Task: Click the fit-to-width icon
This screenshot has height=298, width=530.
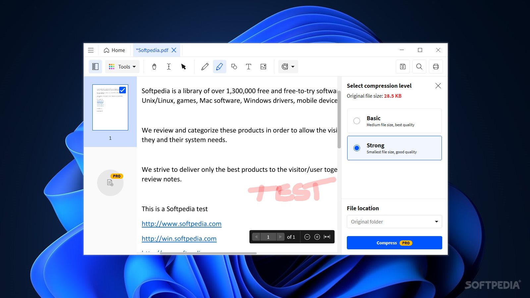Action: click(327, 237)
